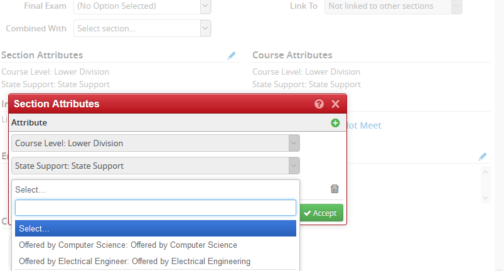Select the highlighted Select... option

pos(156,228)
